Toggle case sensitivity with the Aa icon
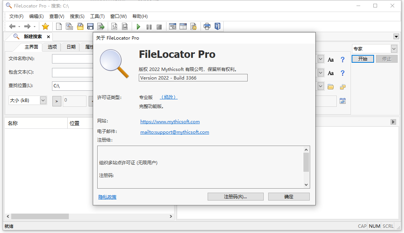This screenshot has height=233, width=404. coord(330,59)
